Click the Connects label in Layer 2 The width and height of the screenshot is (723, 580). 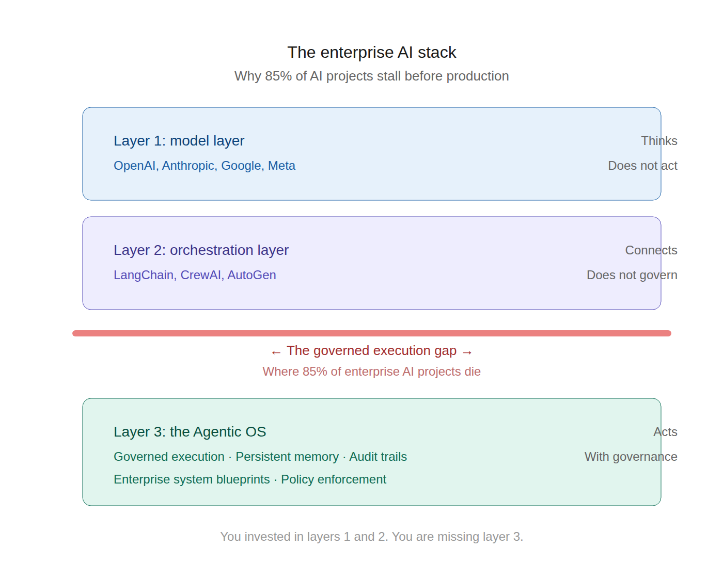[651, 250]
